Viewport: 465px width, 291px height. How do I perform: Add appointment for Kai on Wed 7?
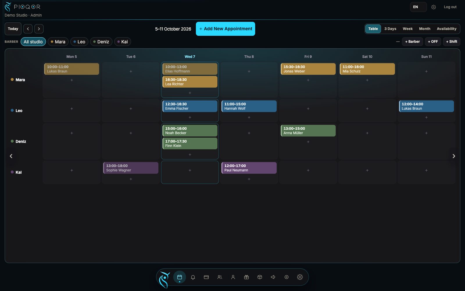point(190,170)
